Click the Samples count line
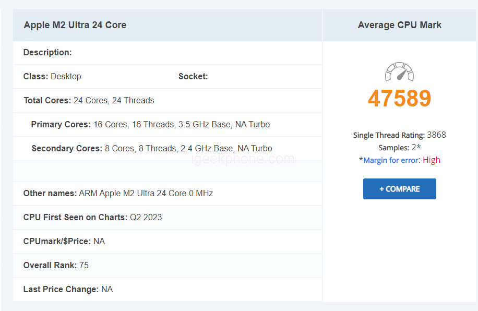The image size is (478, 311). (399, 148)
